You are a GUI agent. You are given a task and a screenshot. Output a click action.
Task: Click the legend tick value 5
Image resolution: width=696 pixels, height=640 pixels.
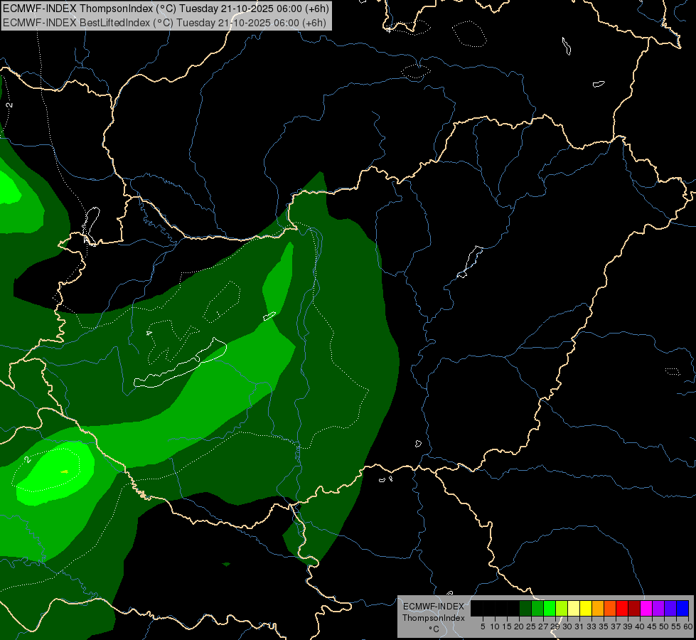pos(483,626)
